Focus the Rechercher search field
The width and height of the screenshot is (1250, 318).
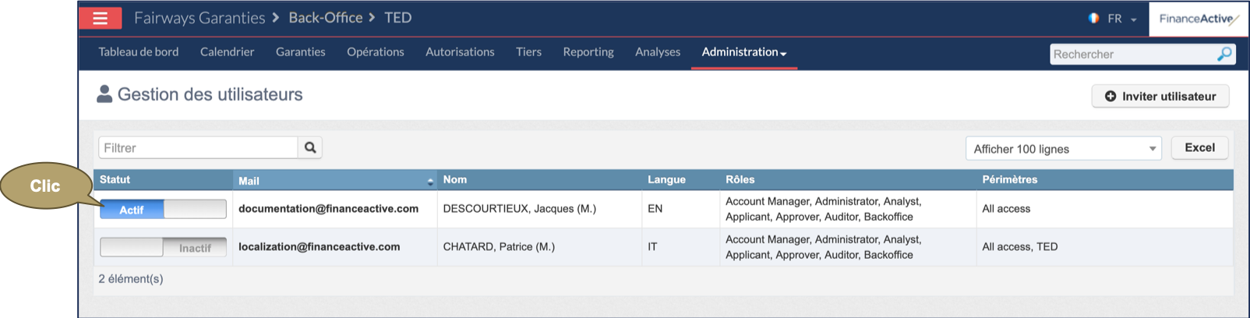point(1132,54)
